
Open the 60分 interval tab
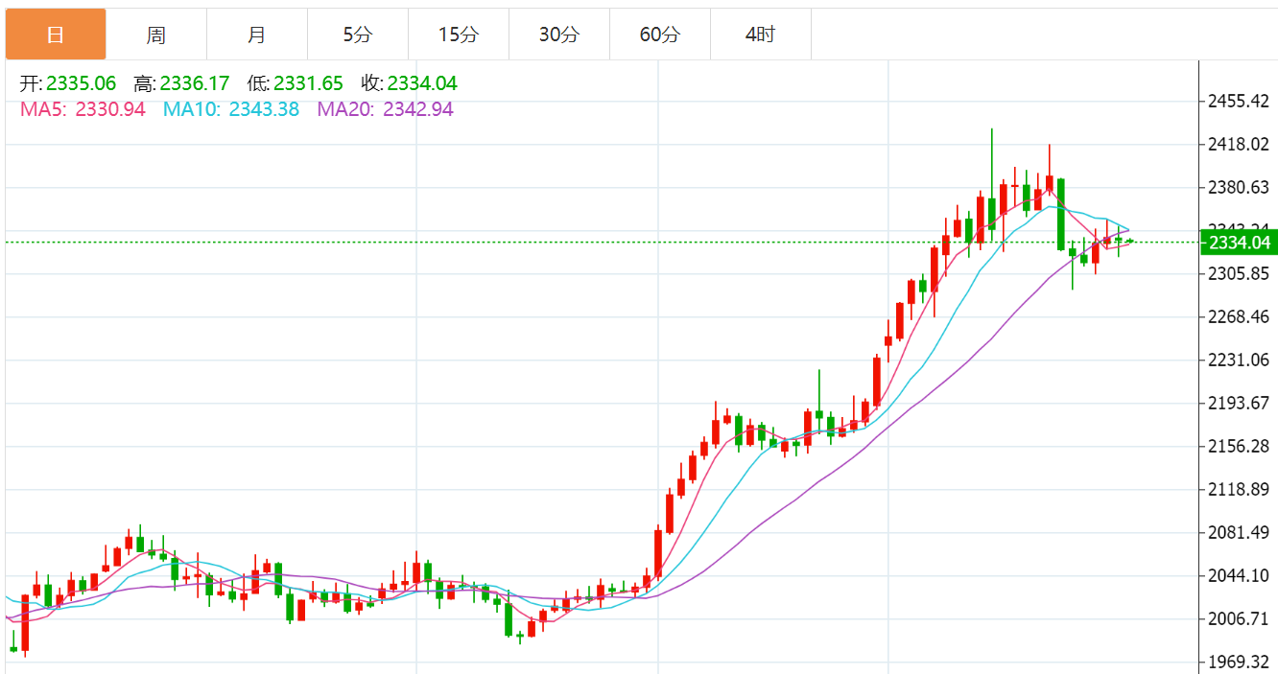[x=660, y=35]
